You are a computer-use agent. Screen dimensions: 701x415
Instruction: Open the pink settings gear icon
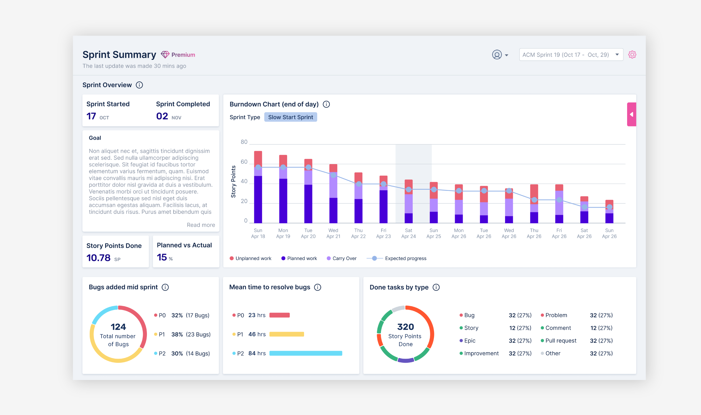point(632,55)
